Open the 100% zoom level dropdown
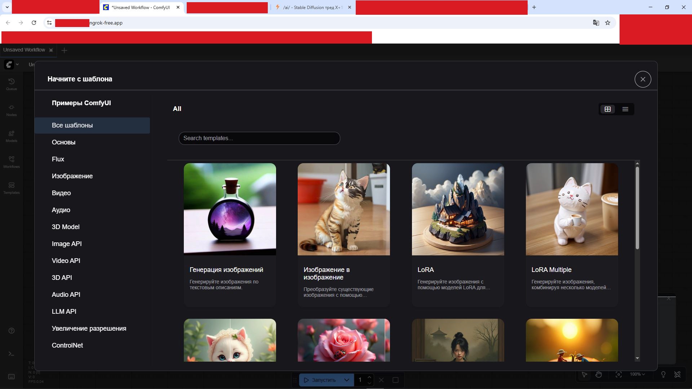This screenshot has height=389, width=692. point(637,375)
